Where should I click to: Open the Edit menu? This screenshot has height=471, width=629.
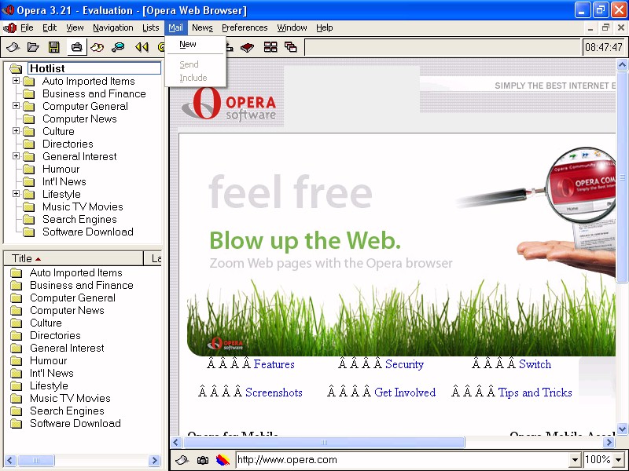[50, 27]
